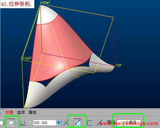
Task: Open the 选项 options tab
Action: pos(21,113)
